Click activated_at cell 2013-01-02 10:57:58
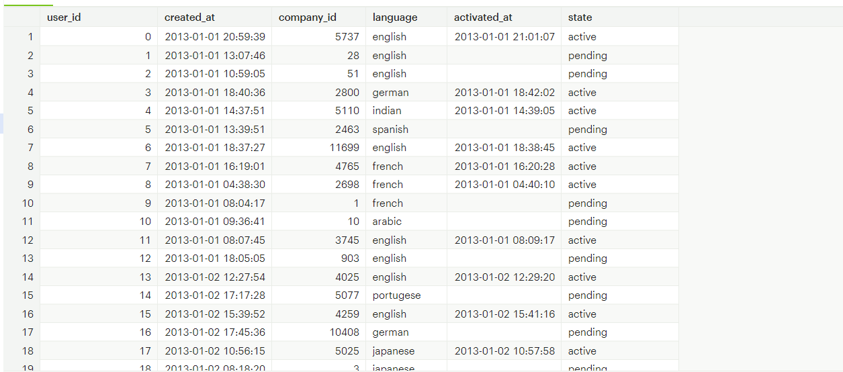The image size is (843, 372). tap(504, 351)
